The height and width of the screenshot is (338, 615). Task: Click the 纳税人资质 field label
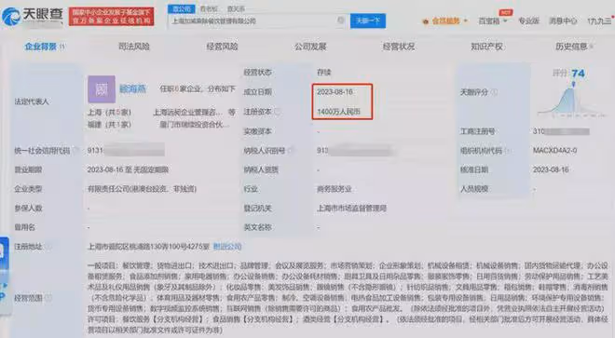point(261,169)
